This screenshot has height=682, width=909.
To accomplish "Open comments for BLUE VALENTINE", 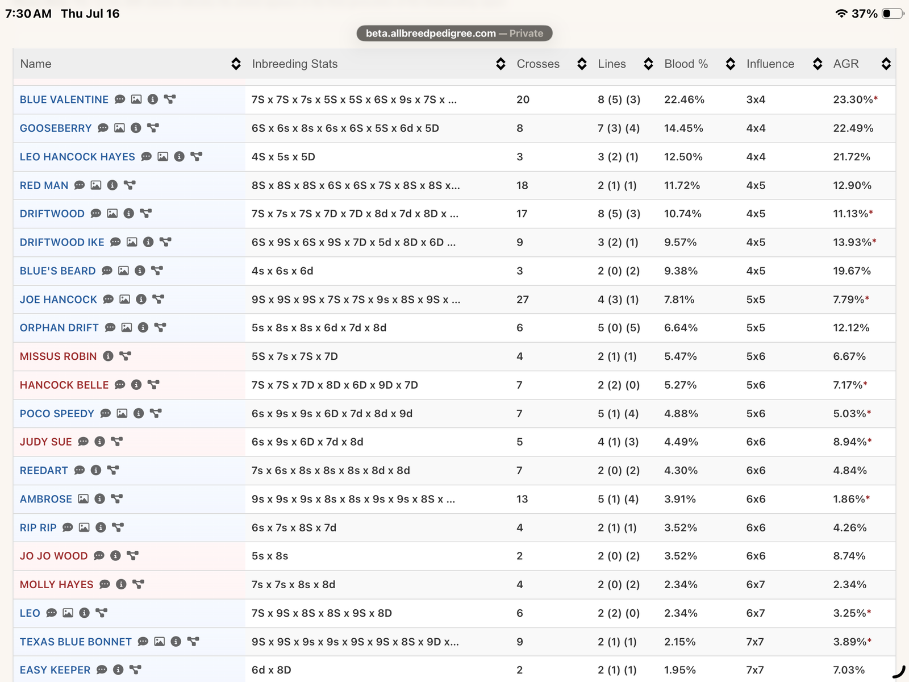I will coord(120,99).
